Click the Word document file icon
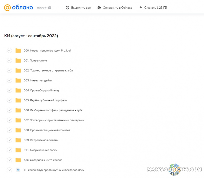 [x=18, y=170]
